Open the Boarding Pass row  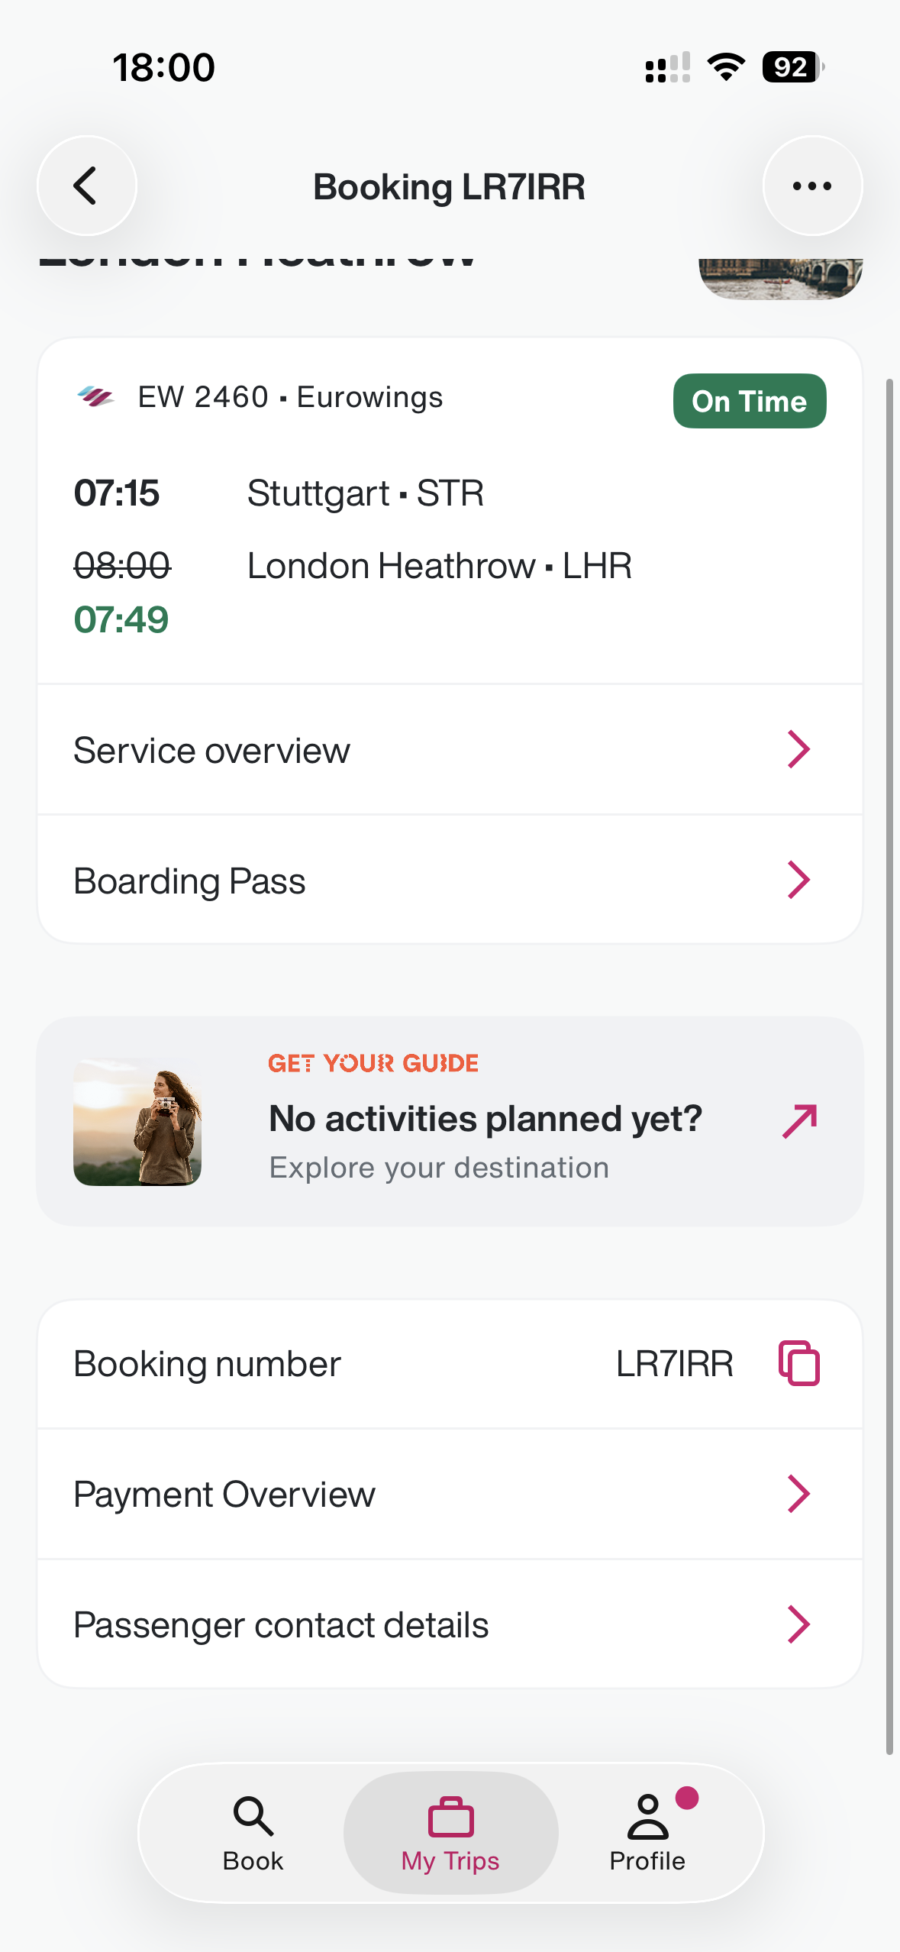[x=382, y=881]
